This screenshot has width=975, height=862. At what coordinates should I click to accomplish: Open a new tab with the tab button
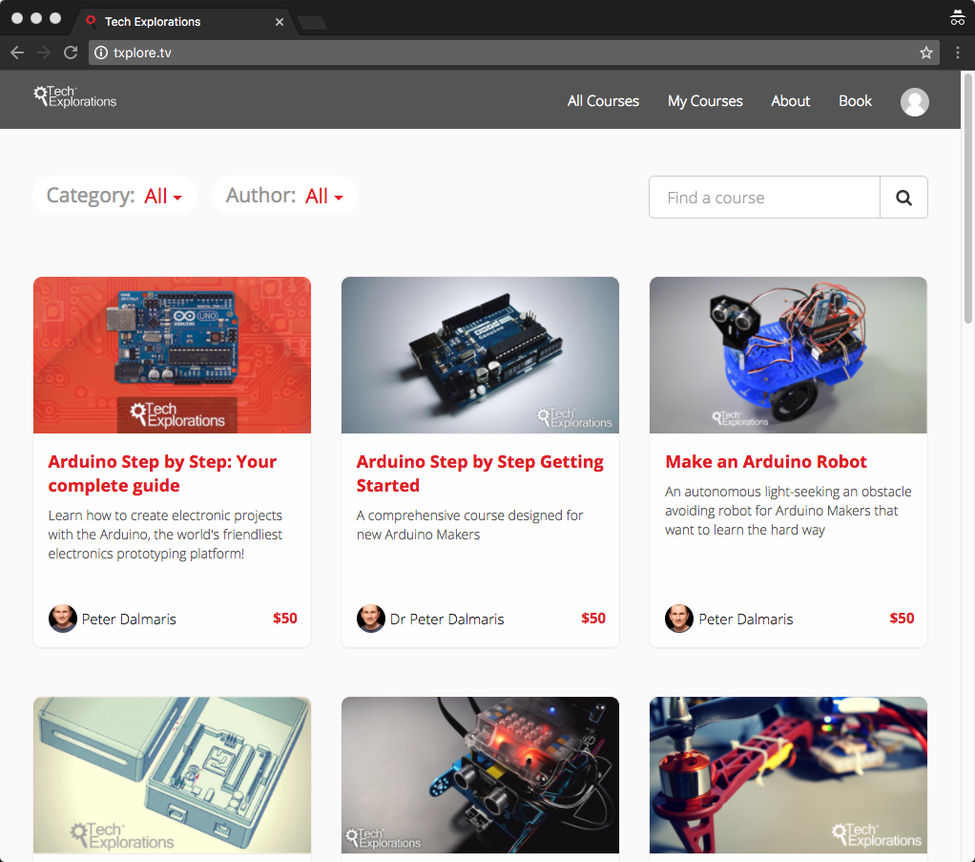(x=312, y=23)
